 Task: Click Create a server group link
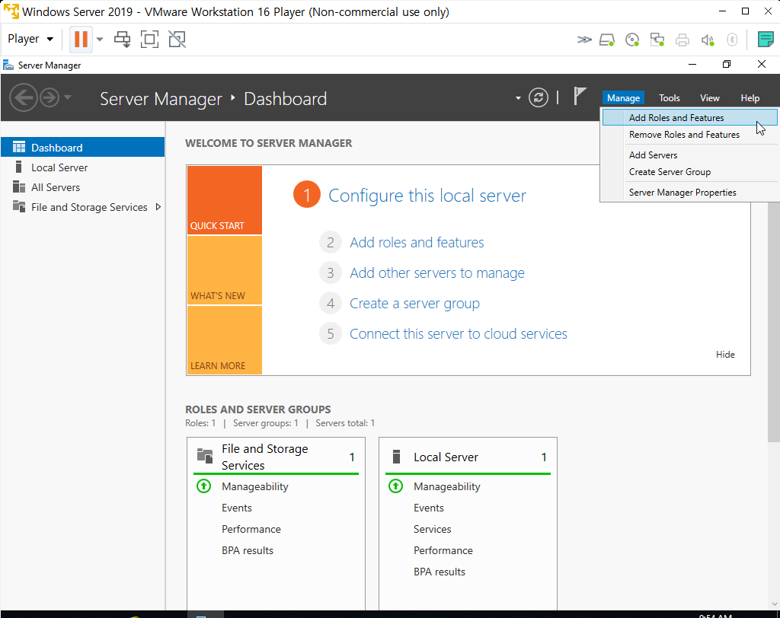414,303
